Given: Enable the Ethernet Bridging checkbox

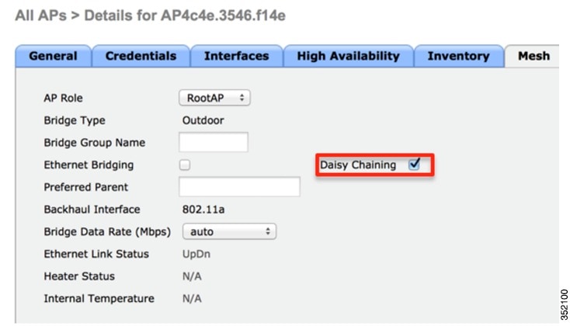Looking at the screenshot, I should click(x=185, y=165).
